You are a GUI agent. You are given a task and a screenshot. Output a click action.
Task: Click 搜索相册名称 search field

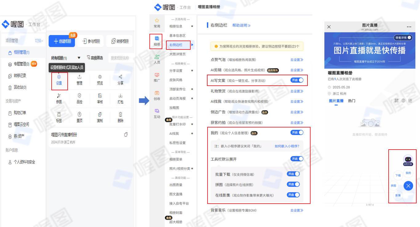[x=121, y=58]
